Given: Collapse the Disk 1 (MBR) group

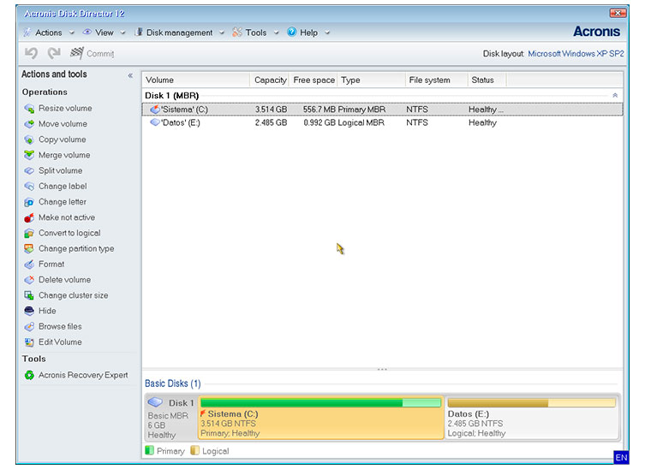Looking at the screenshot, I should pyautogui.click(x=615, y=95).
